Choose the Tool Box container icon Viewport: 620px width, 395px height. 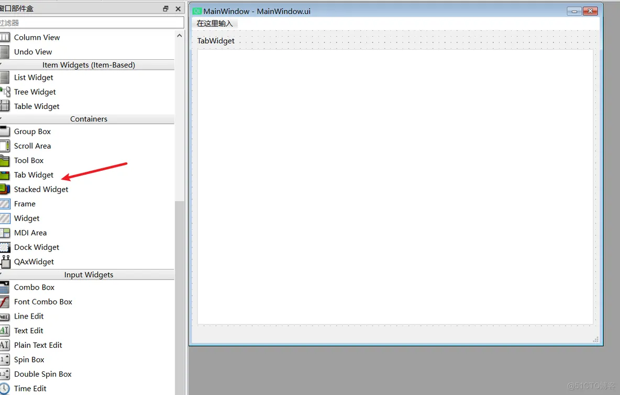tap(5, 160)
